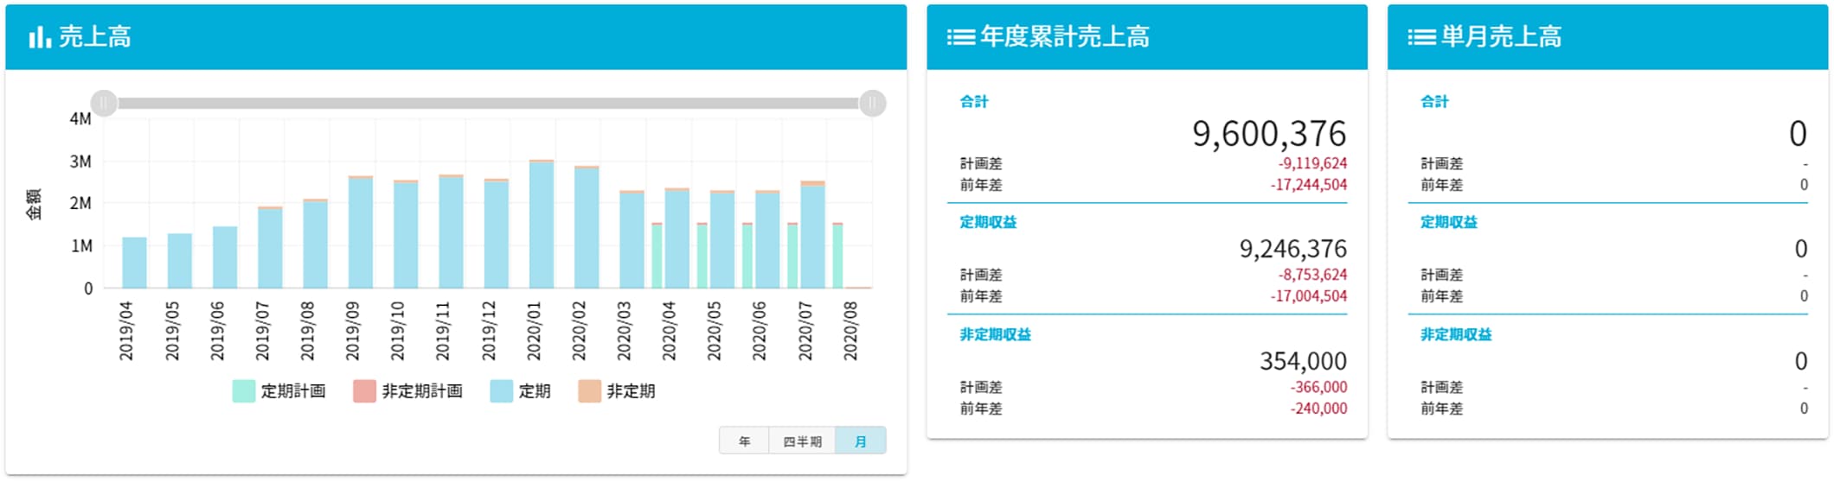The width and height of the screenshot is (1834, 482).
Task: Grab the right range slider handle
Action: [x=872, y=104]
